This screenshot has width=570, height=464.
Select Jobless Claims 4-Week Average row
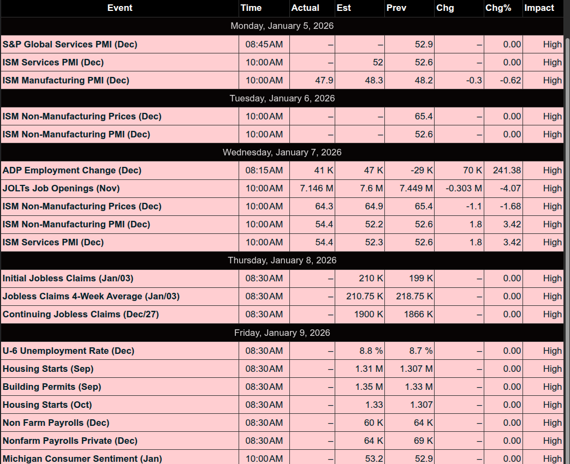pyautogui.click(x=91, y=296)
